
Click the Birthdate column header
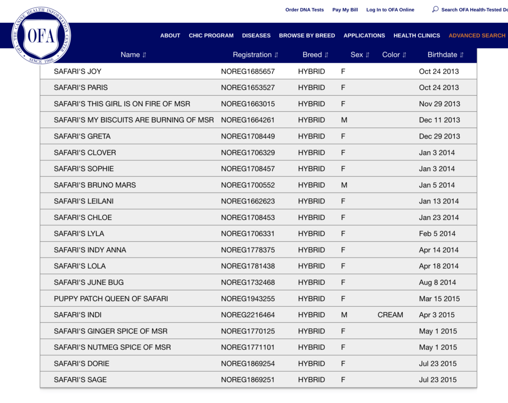(x=442, y=55)
